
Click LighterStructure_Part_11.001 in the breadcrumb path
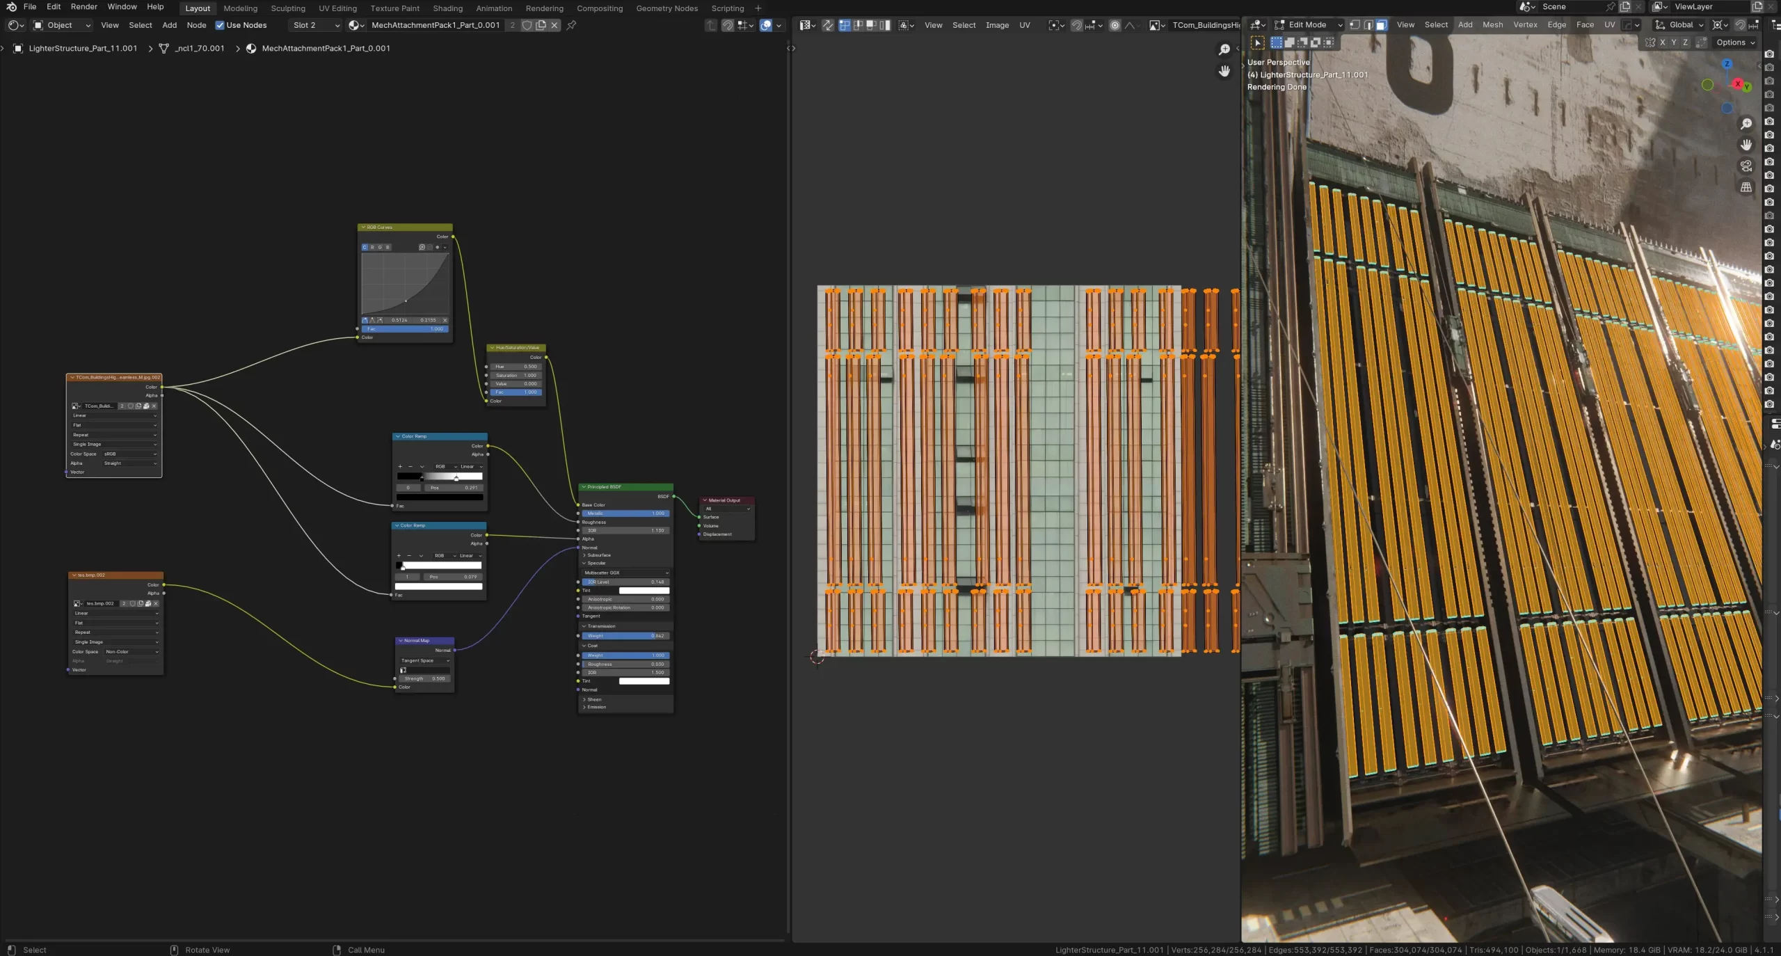pos(81,49)
